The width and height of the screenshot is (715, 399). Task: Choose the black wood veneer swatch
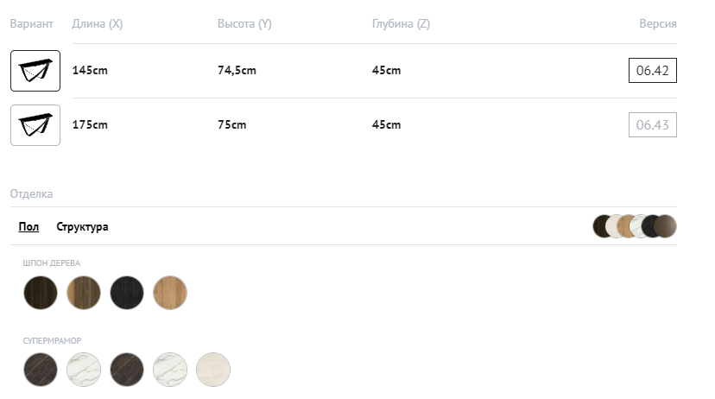coord(127,293)
